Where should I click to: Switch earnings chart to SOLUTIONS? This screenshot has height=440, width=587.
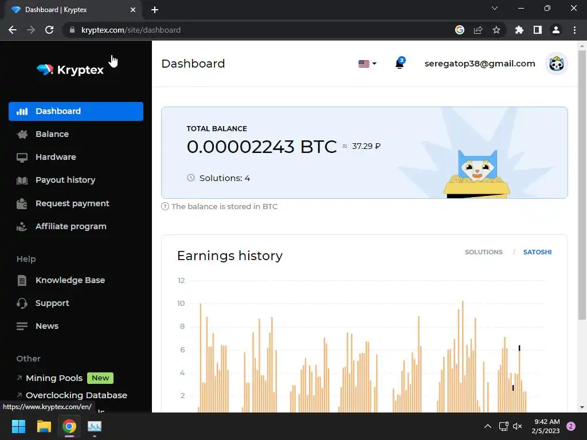tap(483, 252)
